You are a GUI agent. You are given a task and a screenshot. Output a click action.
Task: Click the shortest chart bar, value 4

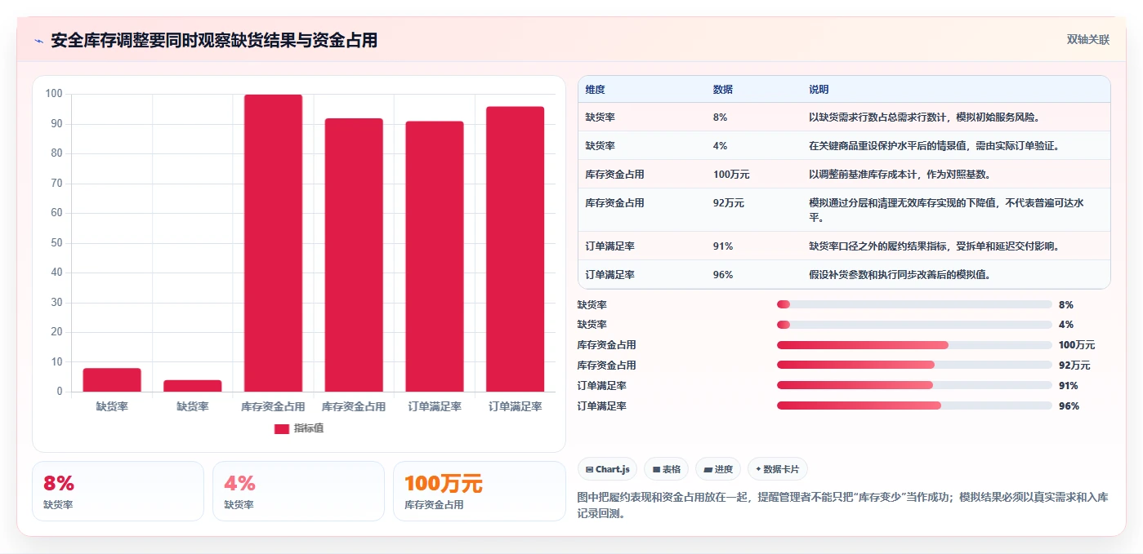(x=193, y=386)
